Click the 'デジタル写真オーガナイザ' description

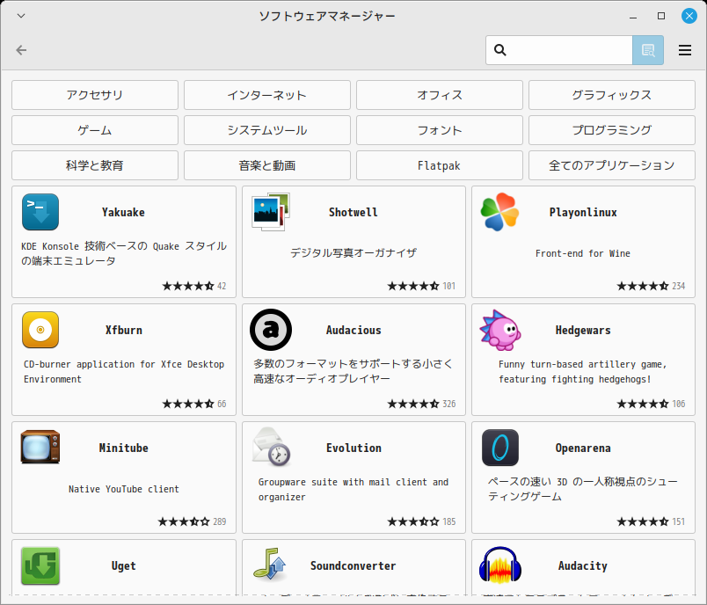[353, 253]
